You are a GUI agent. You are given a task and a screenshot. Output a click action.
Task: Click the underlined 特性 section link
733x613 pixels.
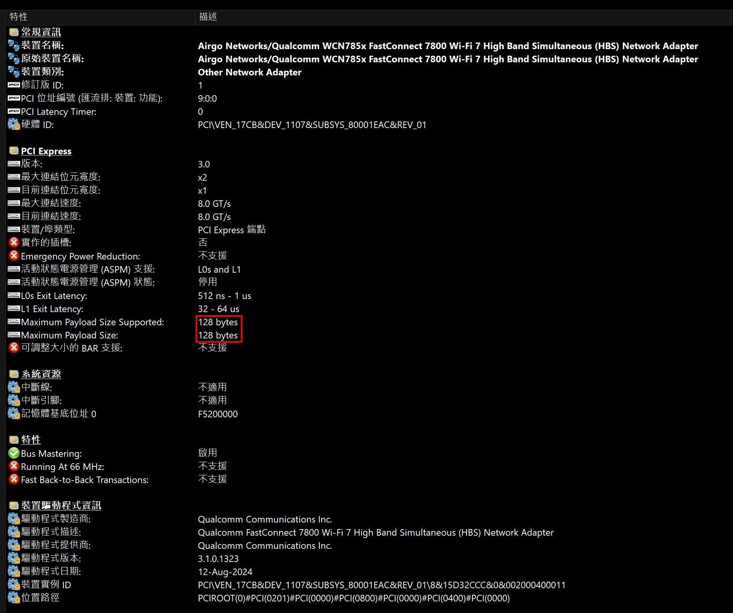31,439
